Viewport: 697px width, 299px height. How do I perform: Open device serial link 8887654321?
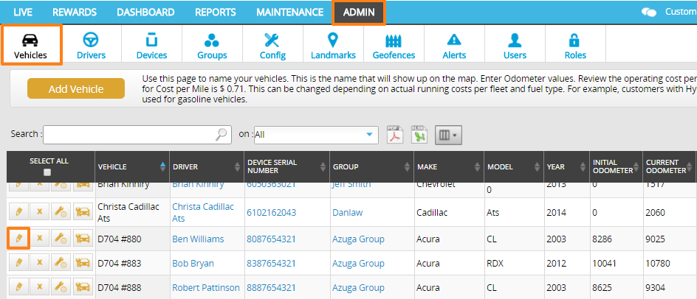point(271,288)
